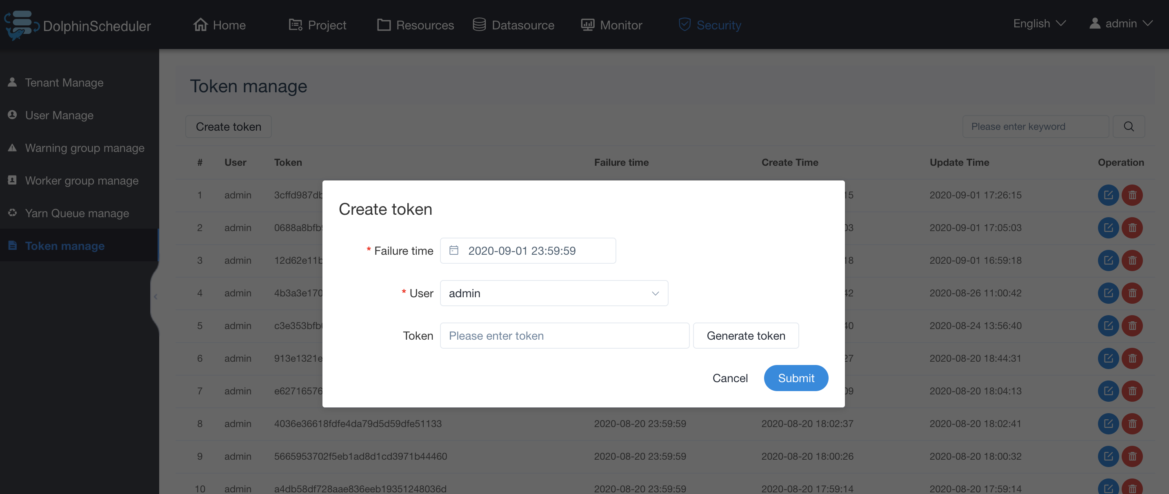Select Worker group manage in sidebar
Image resolution: width=1169 pixels, height=494 pixels.
pyautogui.click(x=81, y=180)
